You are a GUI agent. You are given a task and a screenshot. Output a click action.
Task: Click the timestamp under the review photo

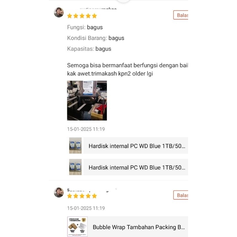pyautogui.click(x=86, y=129)
